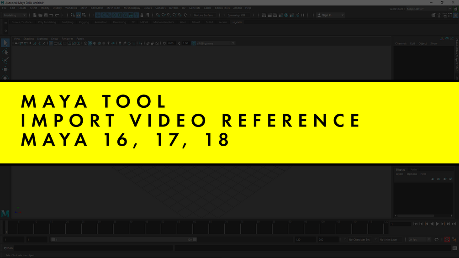
Task: Open the No Character Set dropdown arrow
Action: pos(344,240)
